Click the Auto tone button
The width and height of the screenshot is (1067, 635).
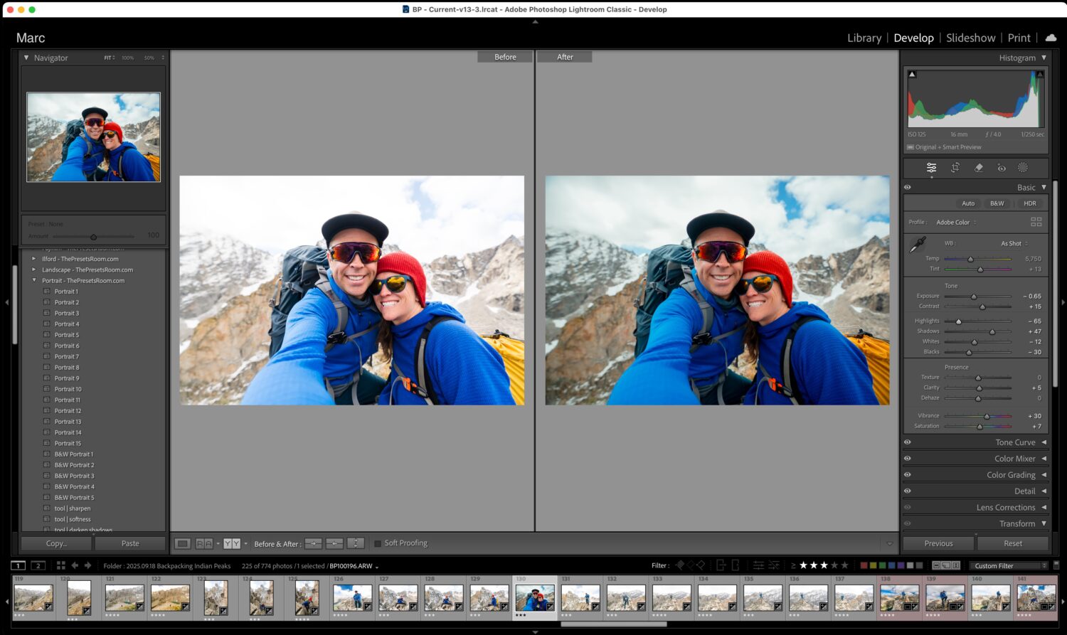(967, 203)
